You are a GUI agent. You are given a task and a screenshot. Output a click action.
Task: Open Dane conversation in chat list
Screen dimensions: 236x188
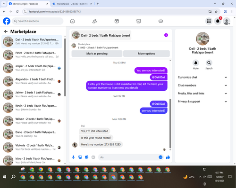[x=32, y=134]
